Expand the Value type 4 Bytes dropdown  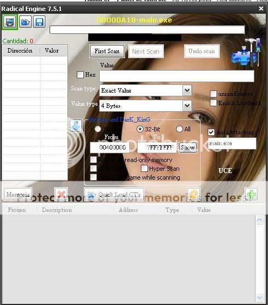[187, 106]
